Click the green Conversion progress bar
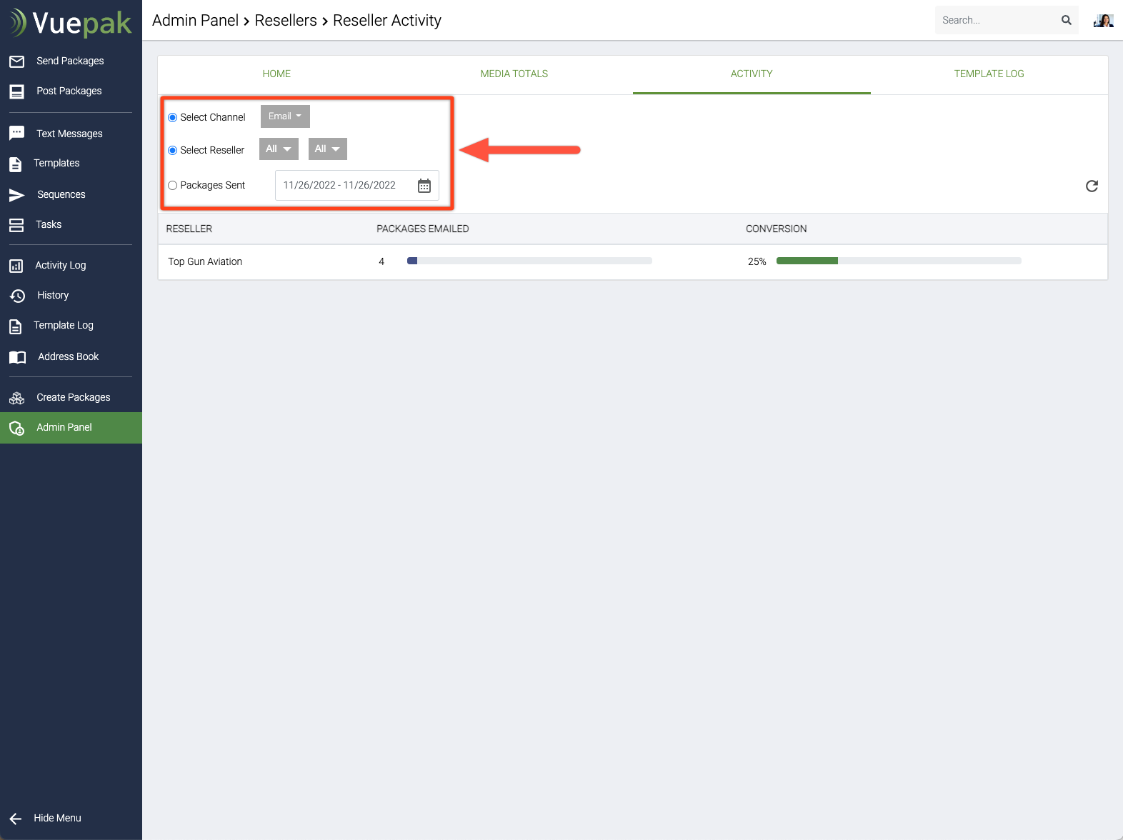1123x840 pixels. [899, 261]
